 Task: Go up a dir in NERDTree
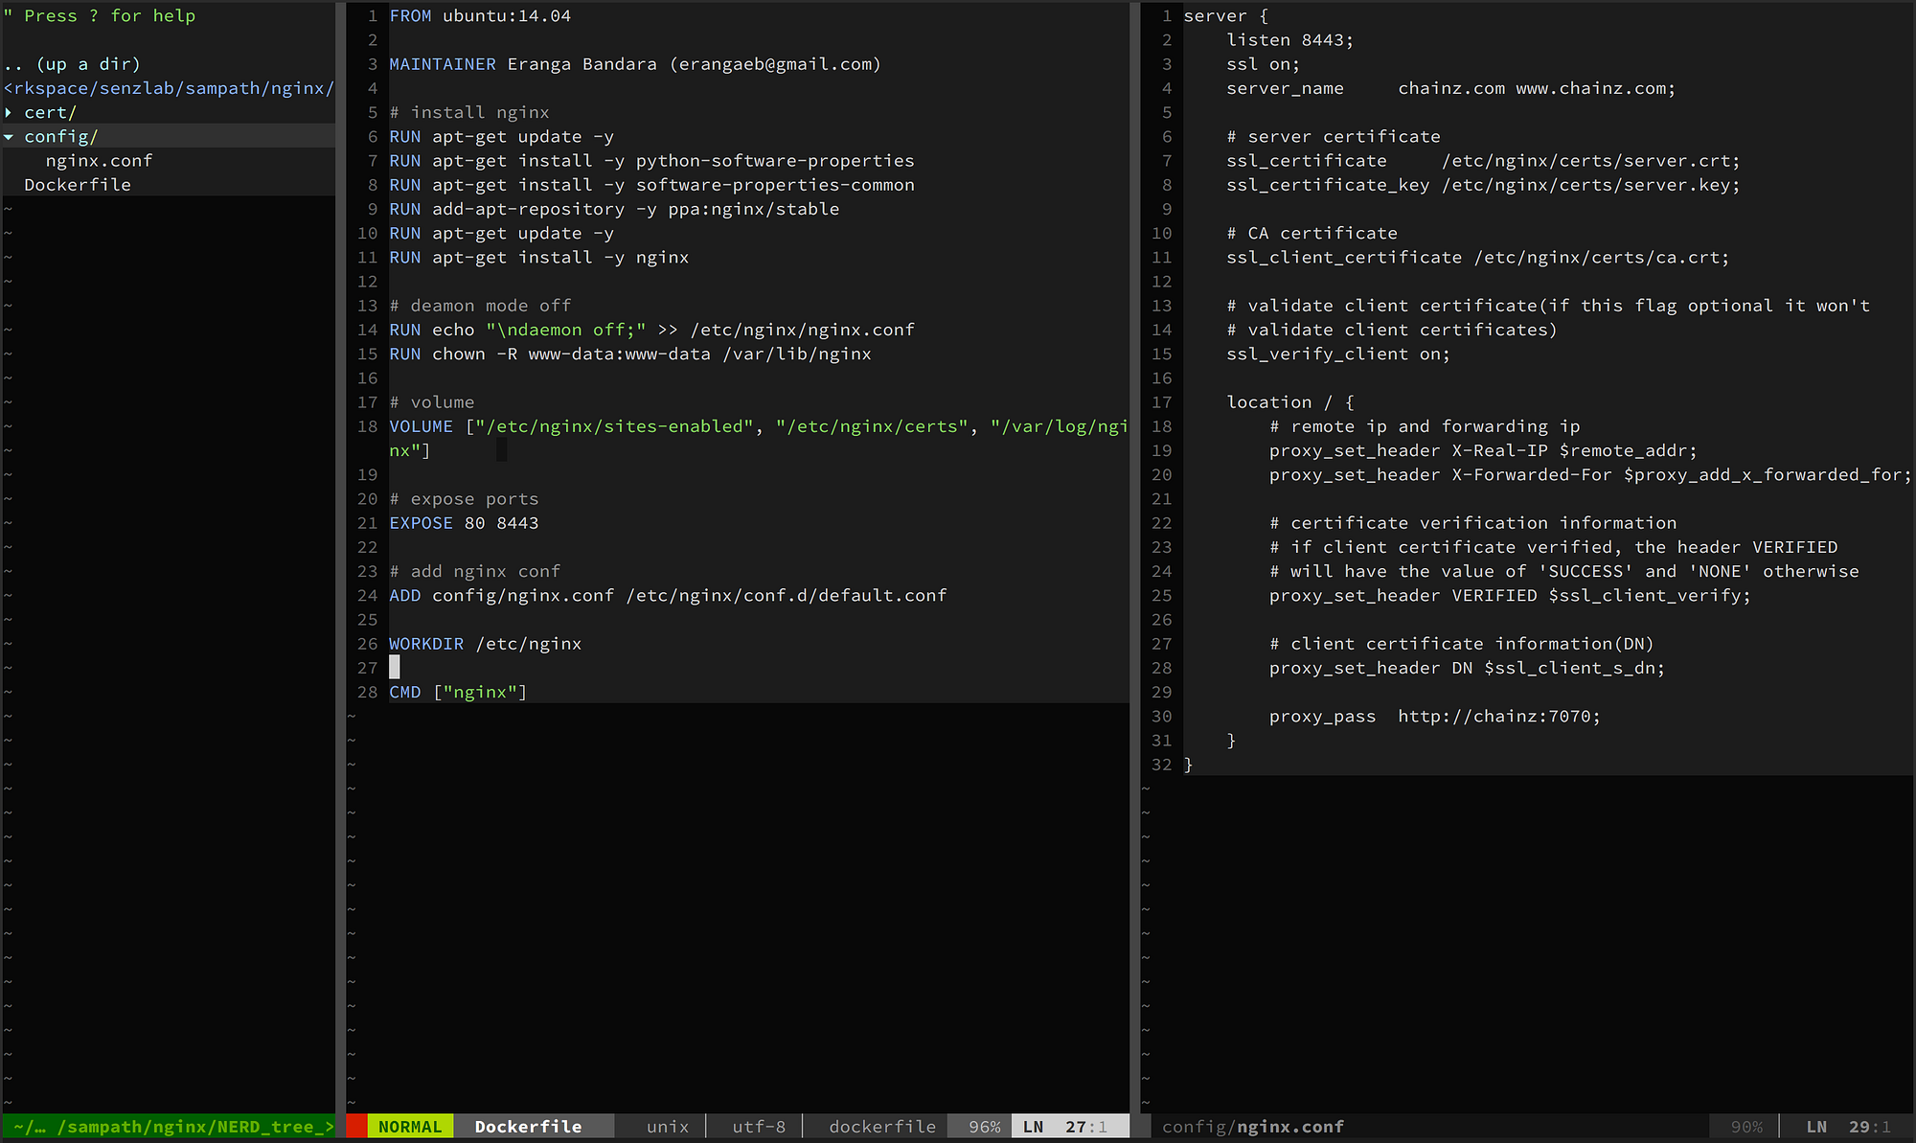73,64
